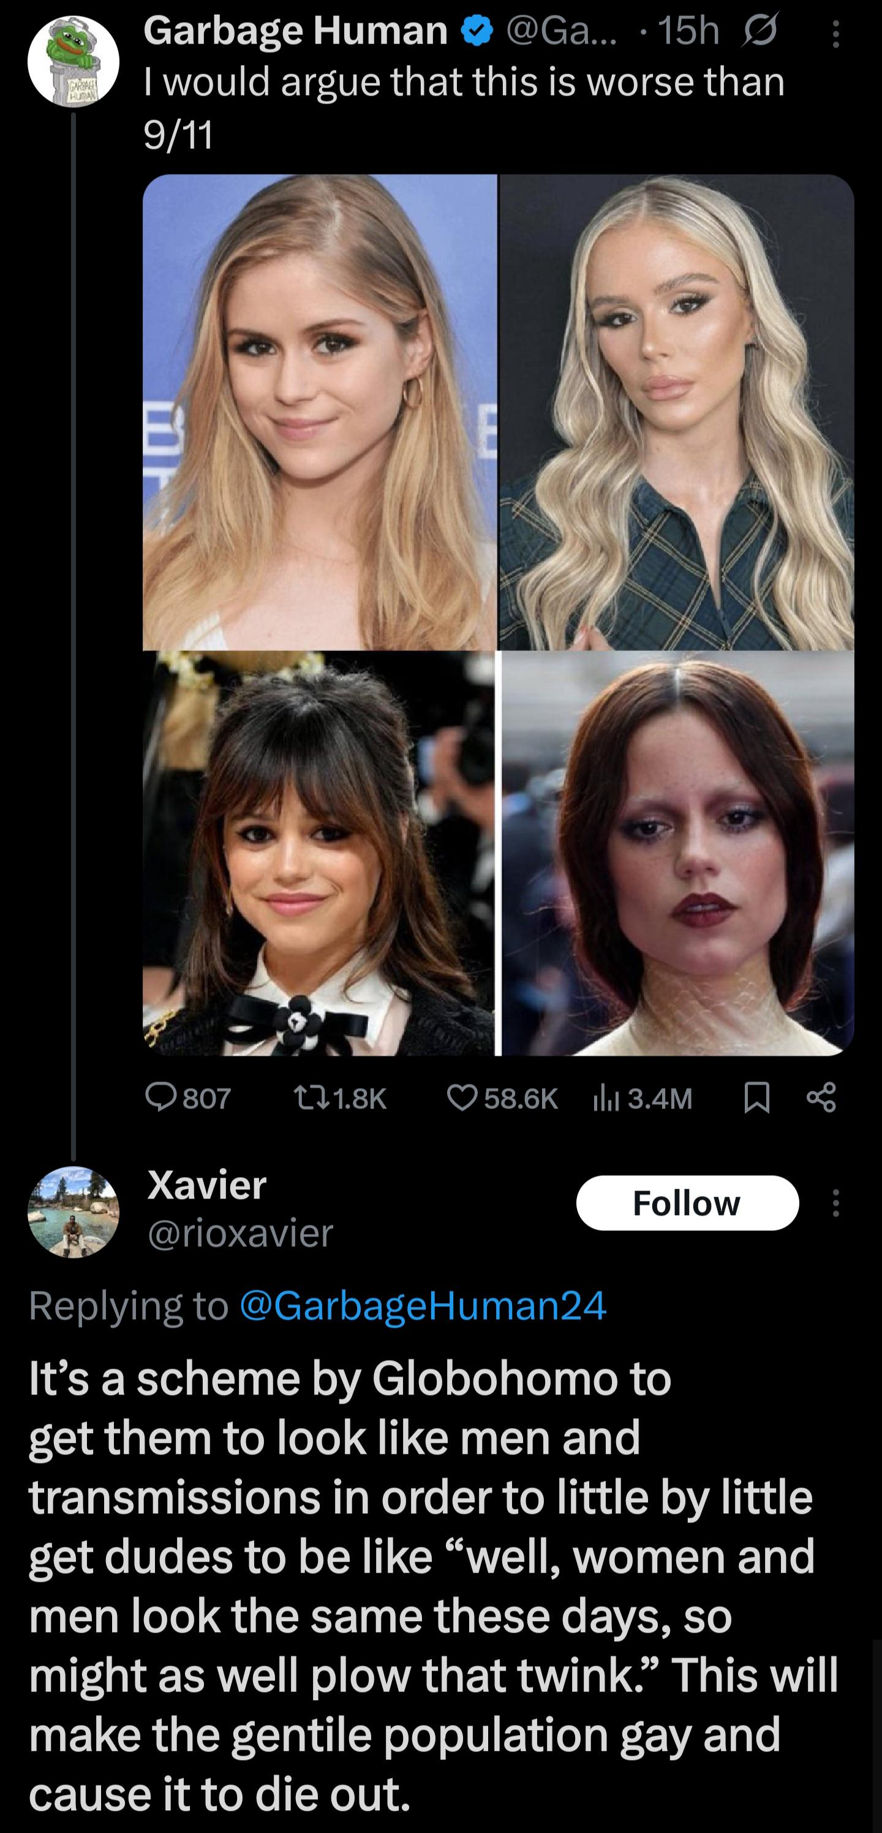This screenshot has height=1833, width=882.
Task: Open the Garbage Human display name
Action: click(296, 31)
